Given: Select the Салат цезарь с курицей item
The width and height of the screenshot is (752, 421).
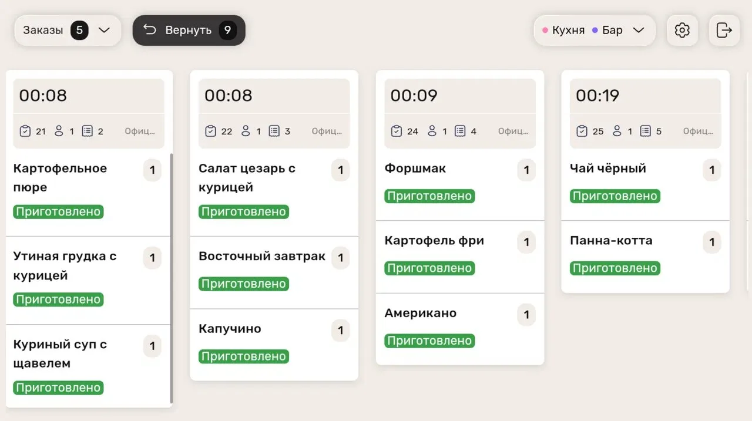Looking at the screenshot, I should pos(274,193).
